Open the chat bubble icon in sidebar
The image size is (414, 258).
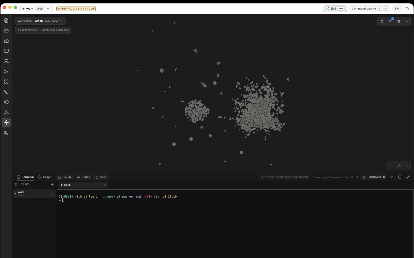point(6,51)
